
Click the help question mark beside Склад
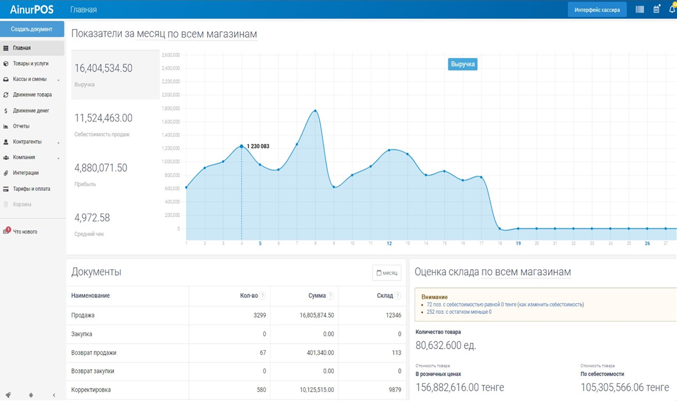coord(398,296)
